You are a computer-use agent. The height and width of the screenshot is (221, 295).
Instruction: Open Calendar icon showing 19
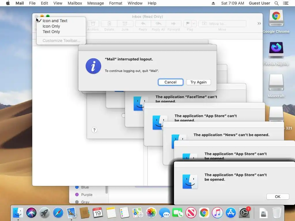pyautogui.click(x=98, y=213)
